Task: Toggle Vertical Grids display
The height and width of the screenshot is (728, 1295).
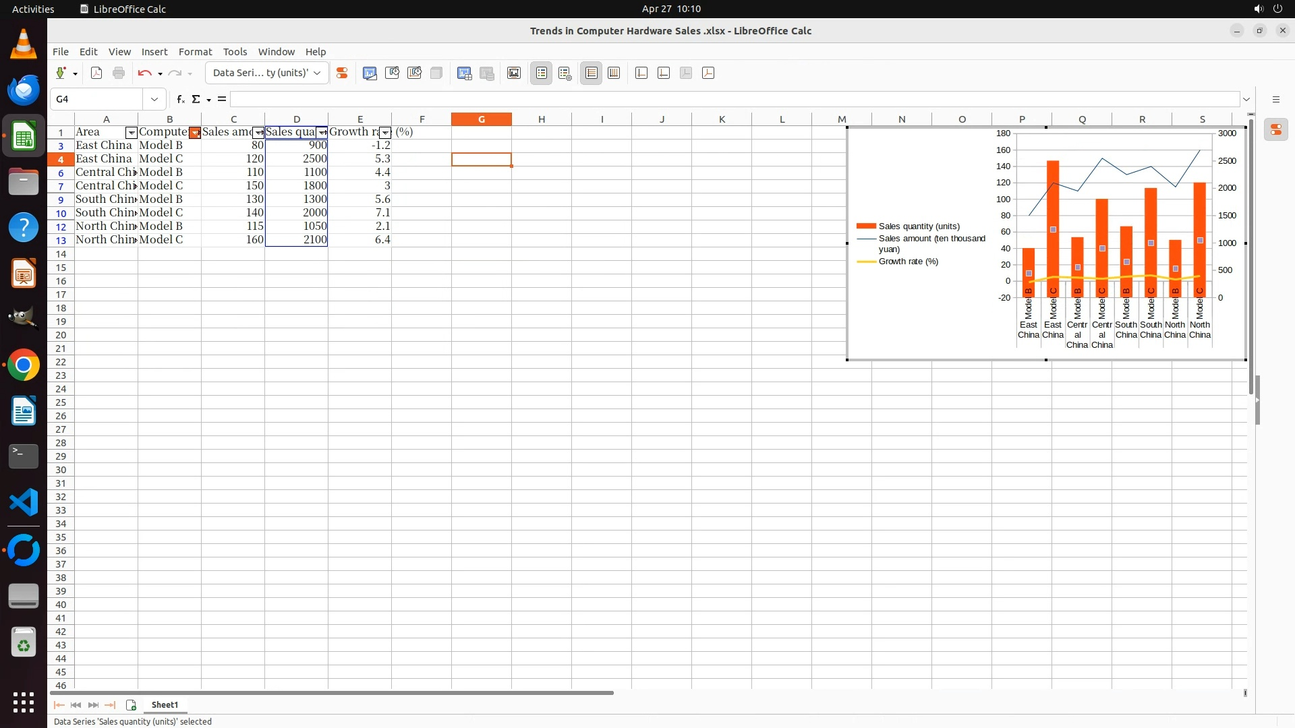Action: click(x=614, y=73)
